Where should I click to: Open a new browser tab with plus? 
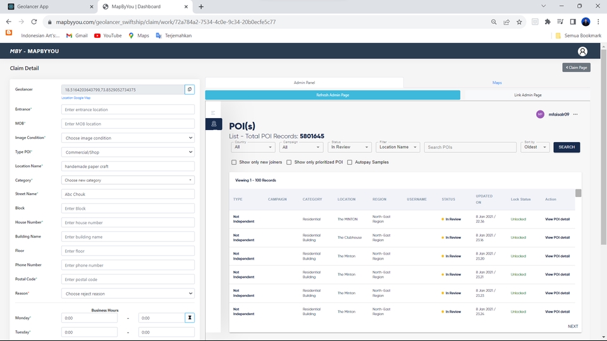201,6
